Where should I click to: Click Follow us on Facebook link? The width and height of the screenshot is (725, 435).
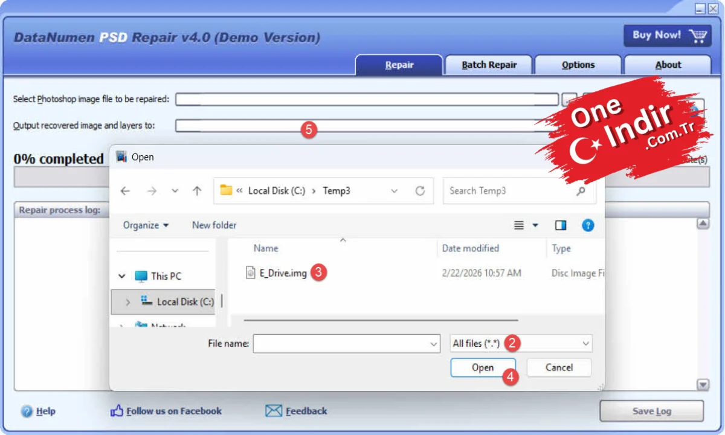coord(174,411)
